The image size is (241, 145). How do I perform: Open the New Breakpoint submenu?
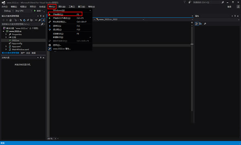coord(70,37)
